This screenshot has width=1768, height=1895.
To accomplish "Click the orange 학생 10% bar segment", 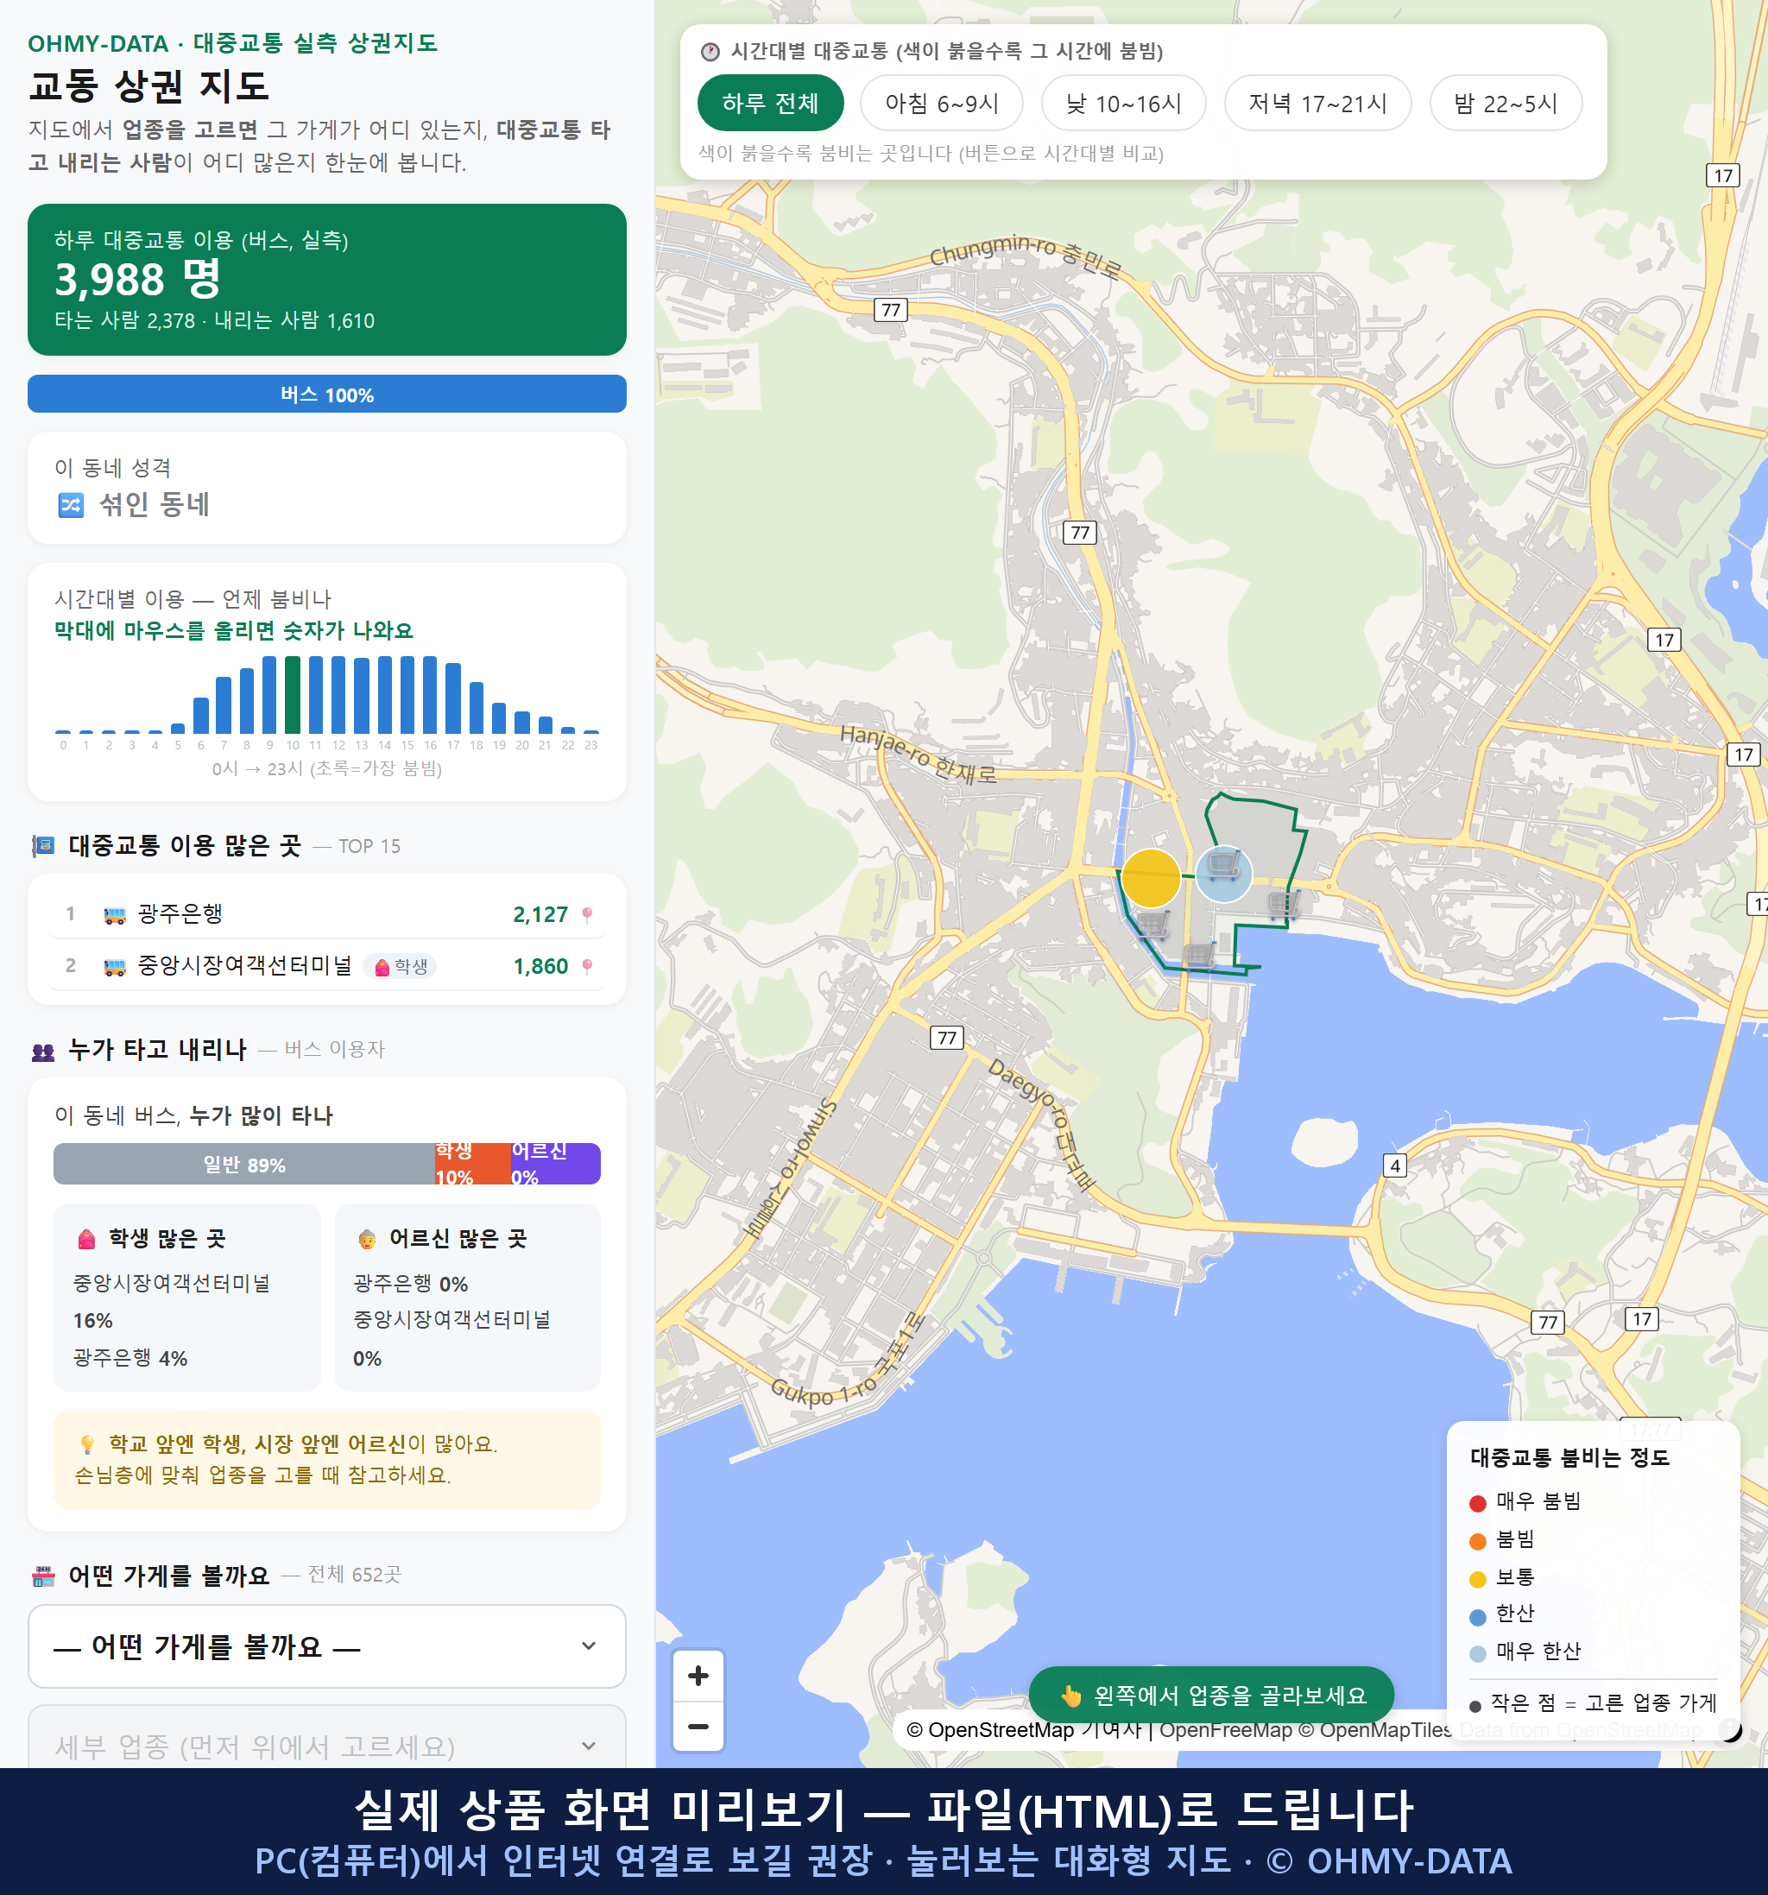I will 473,1164.
